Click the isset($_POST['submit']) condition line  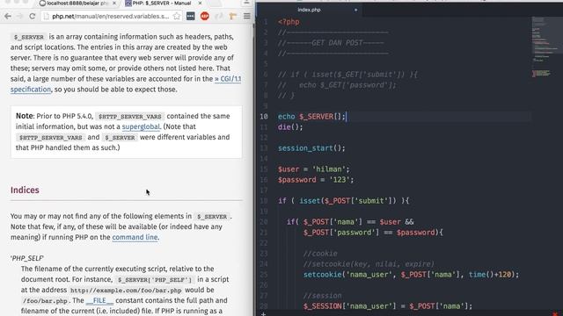tap(344, 201)
